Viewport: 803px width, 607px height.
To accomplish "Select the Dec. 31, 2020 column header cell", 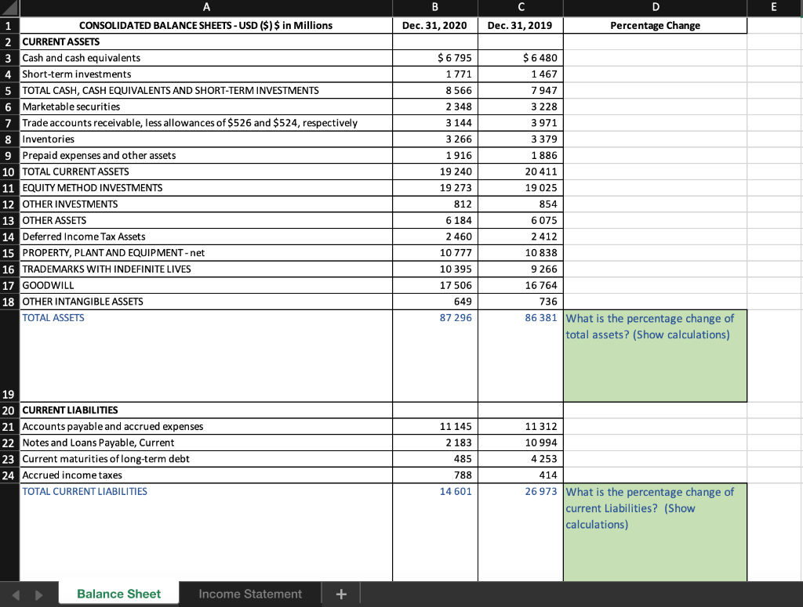I will click(434, 25).
